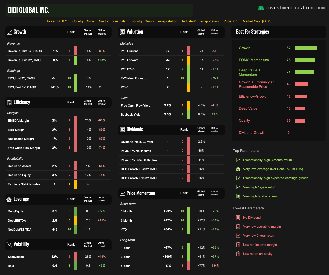Click the YTD momentum row label

(124, 230)
